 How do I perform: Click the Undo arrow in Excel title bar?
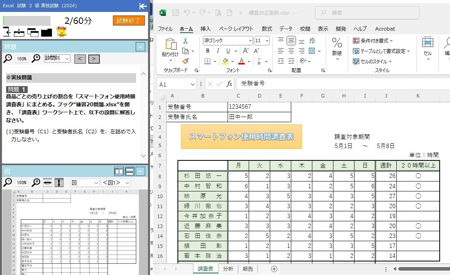pos(187,13)
